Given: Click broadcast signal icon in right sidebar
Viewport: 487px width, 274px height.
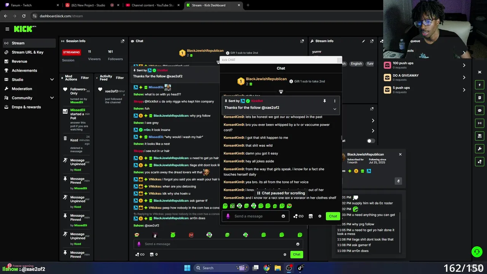Looking at the screenshot, I should tap(479, 123).
